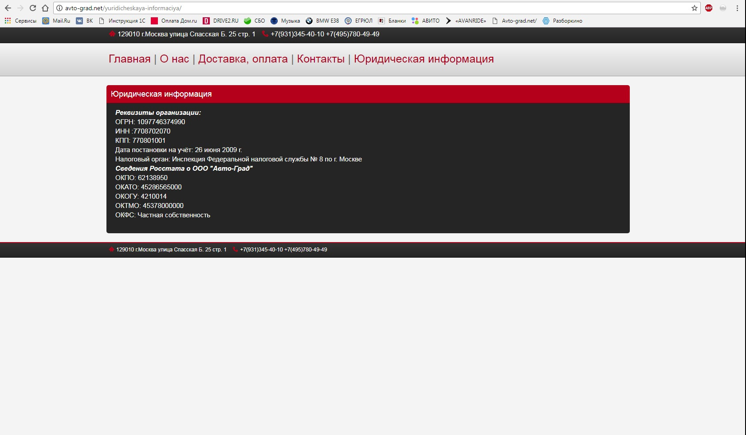Image resolution: width=746 pixels, height=435 pixels.
Task: Click the ОКПО: 62138950 line
Action: [x=141, y=178]
